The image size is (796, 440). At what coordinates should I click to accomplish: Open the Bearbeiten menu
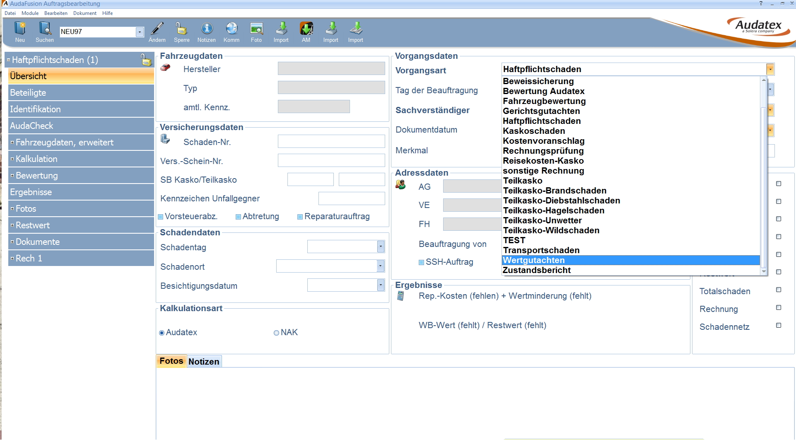[55, 13]
